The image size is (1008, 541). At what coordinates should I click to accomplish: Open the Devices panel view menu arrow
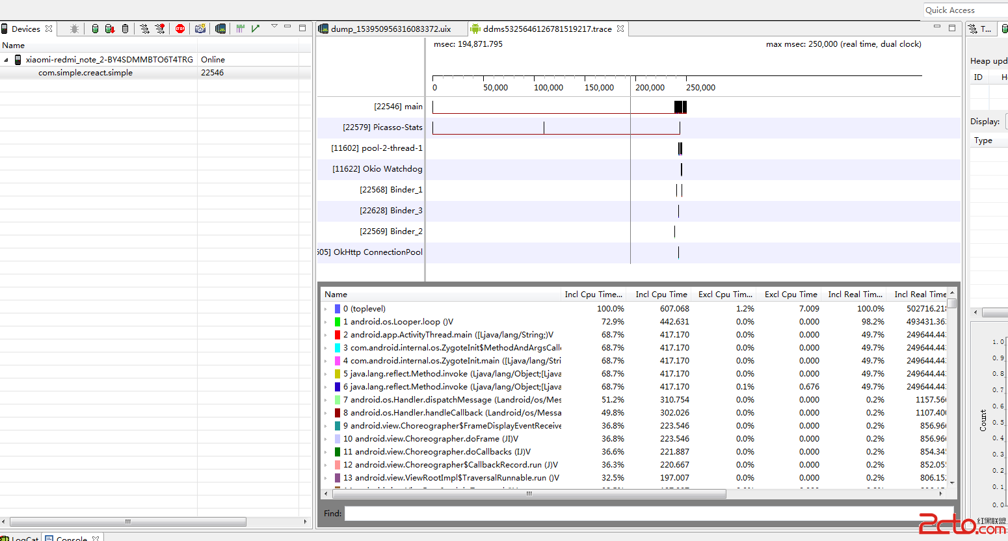click(x=274, y=27)
